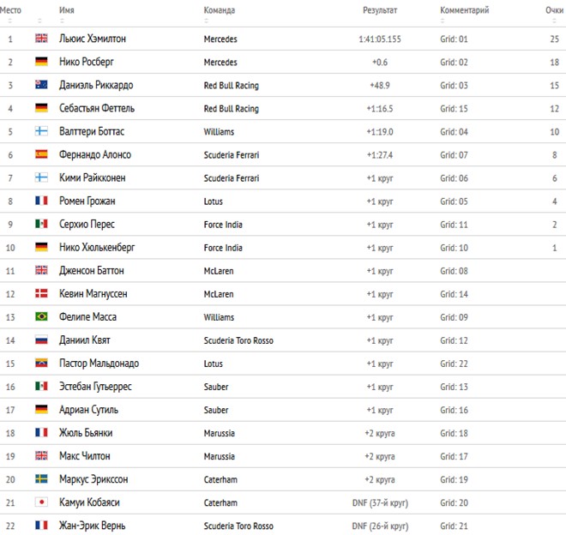The image size is (566, 535).
Task: Click the Venezuelan flag beside Пастор Мальдонадо
Action: coord(41,363)
